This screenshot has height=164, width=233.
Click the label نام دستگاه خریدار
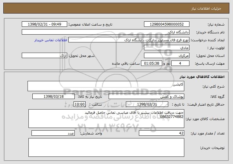click(210, 32)
